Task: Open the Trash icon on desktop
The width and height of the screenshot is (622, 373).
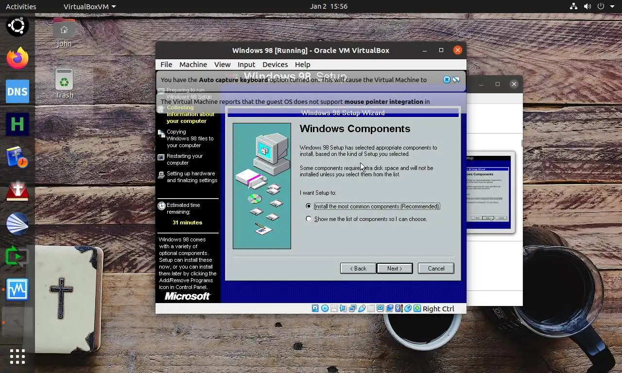Action: (x=64, y=84)
